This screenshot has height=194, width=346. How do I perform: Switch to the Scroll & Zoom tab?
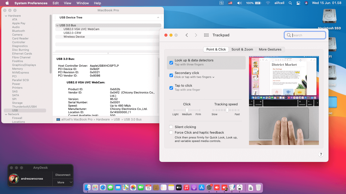pos(242,49)
